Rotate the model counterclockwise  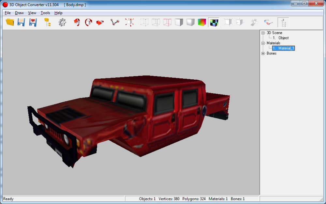coord(77,22)
